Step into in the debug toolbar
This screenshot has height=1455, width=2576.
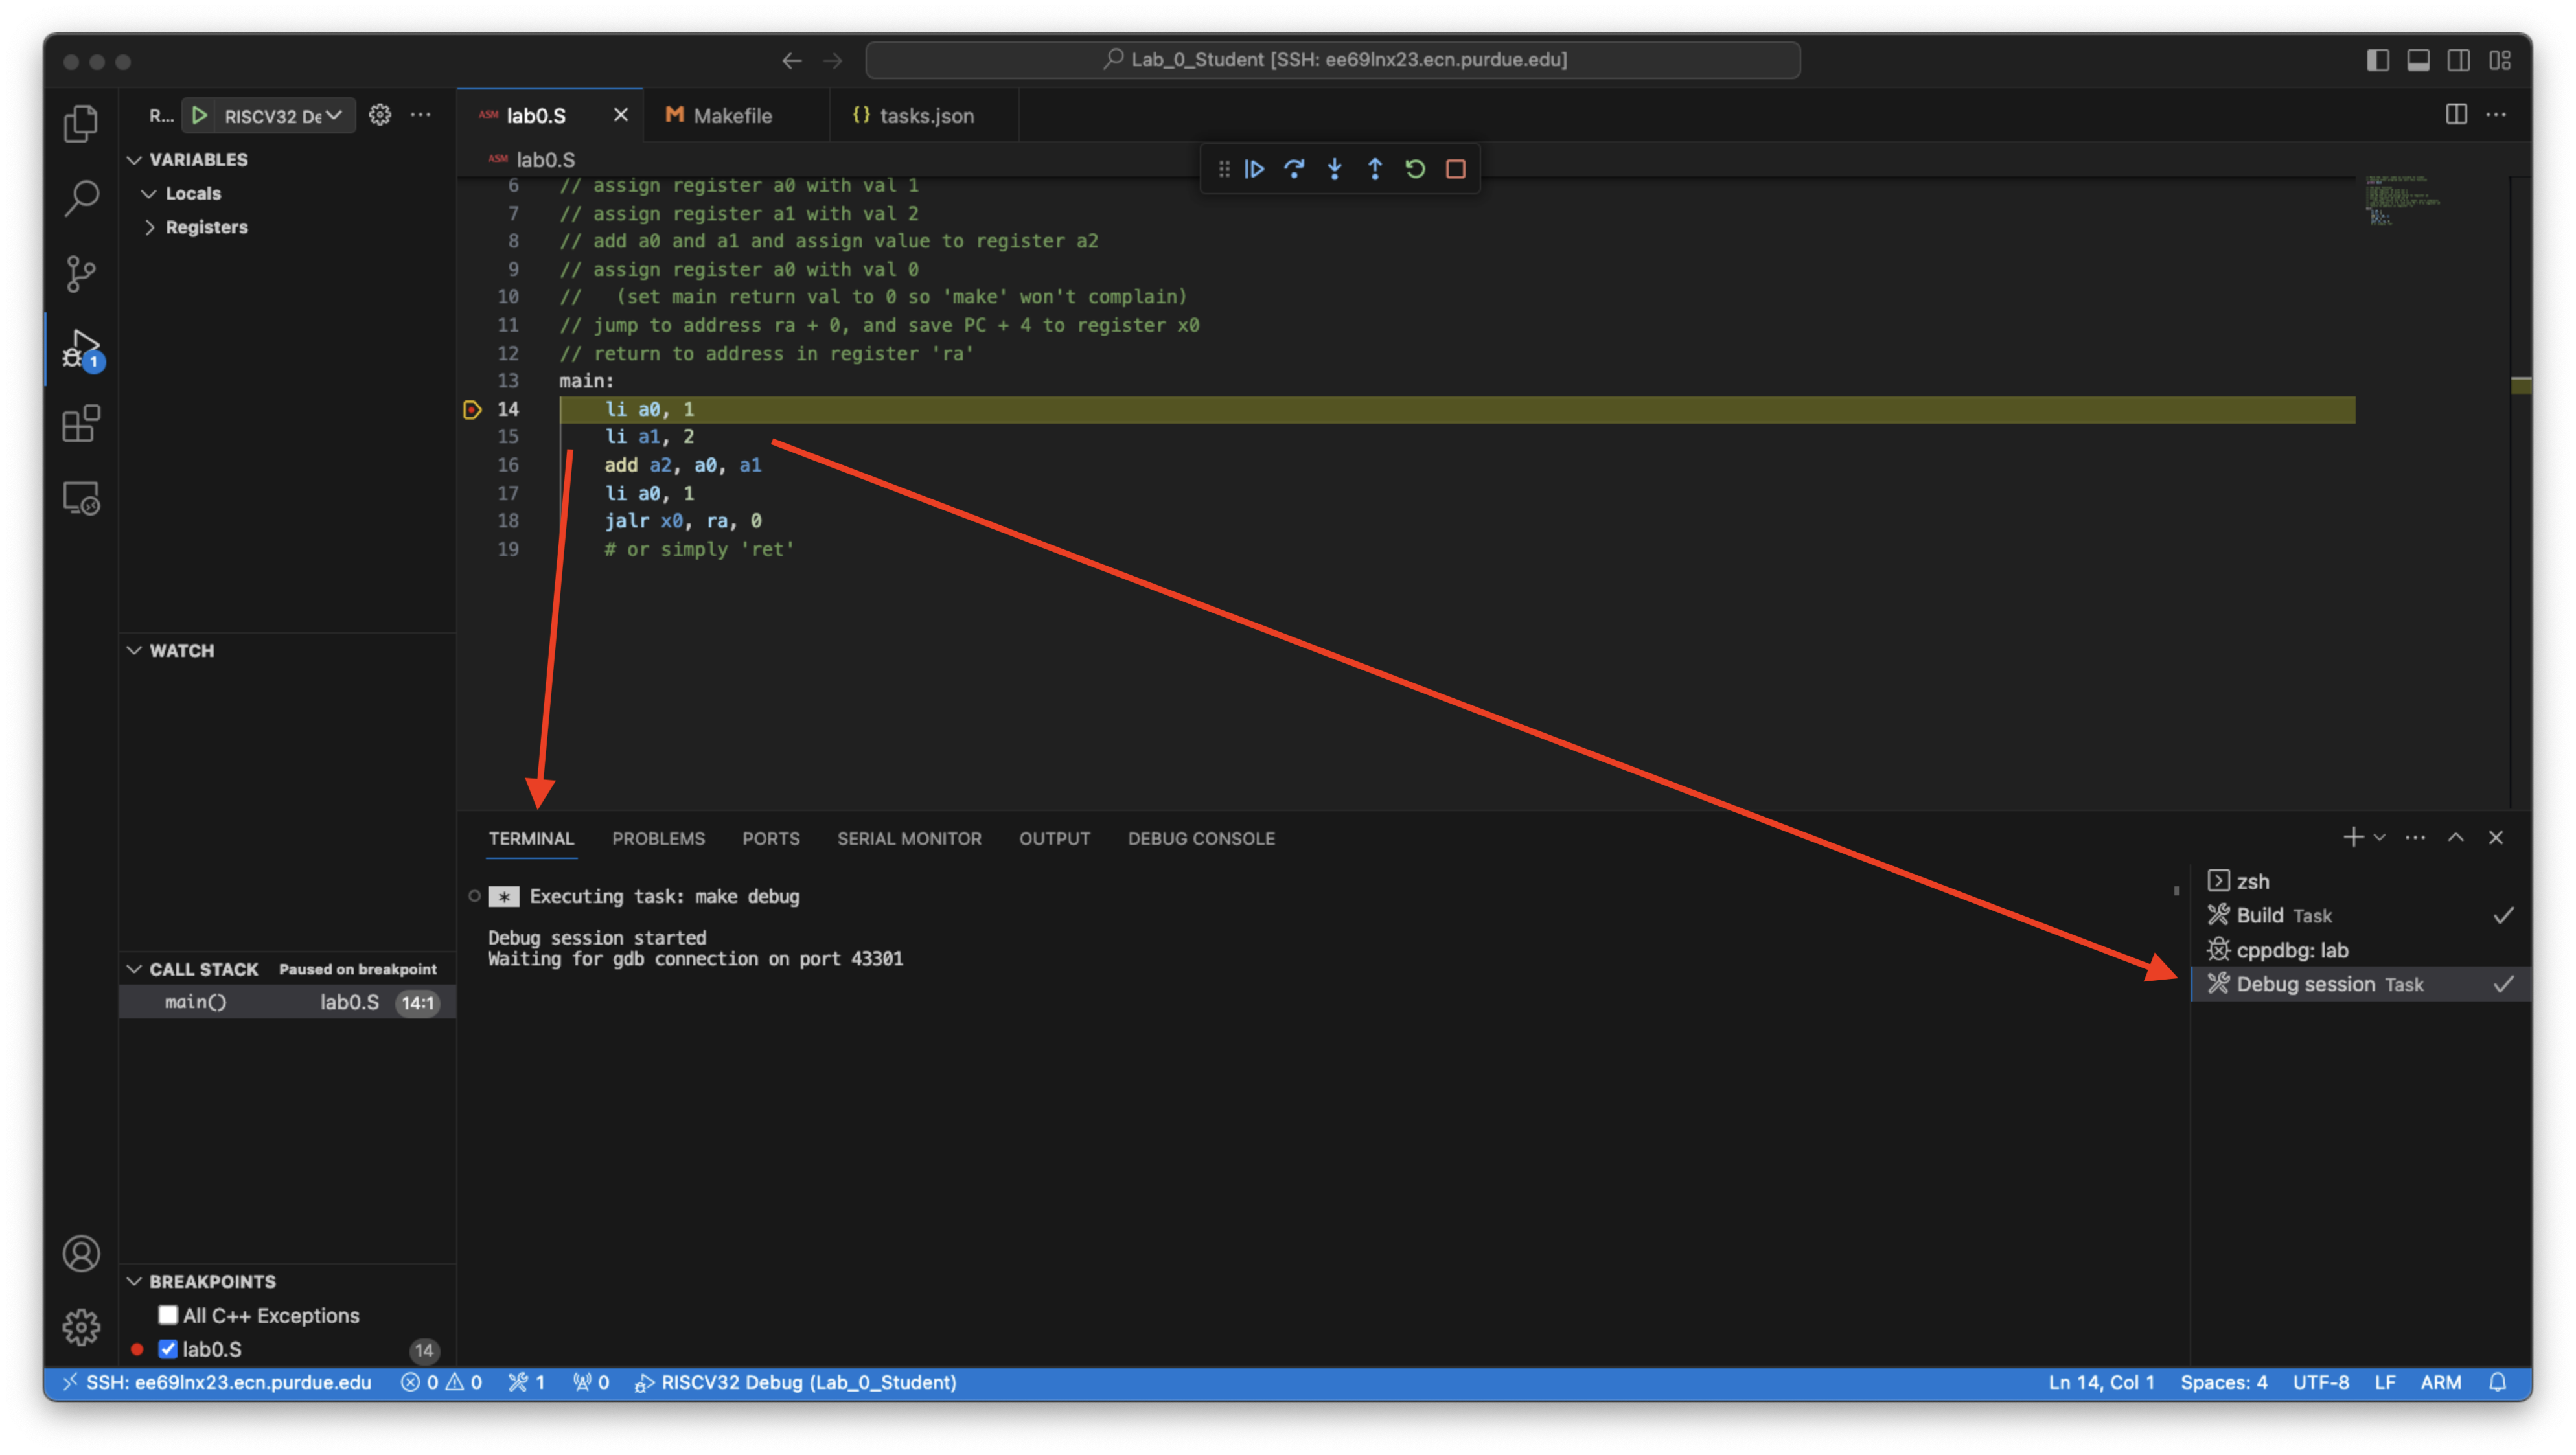coord(1334,169)
